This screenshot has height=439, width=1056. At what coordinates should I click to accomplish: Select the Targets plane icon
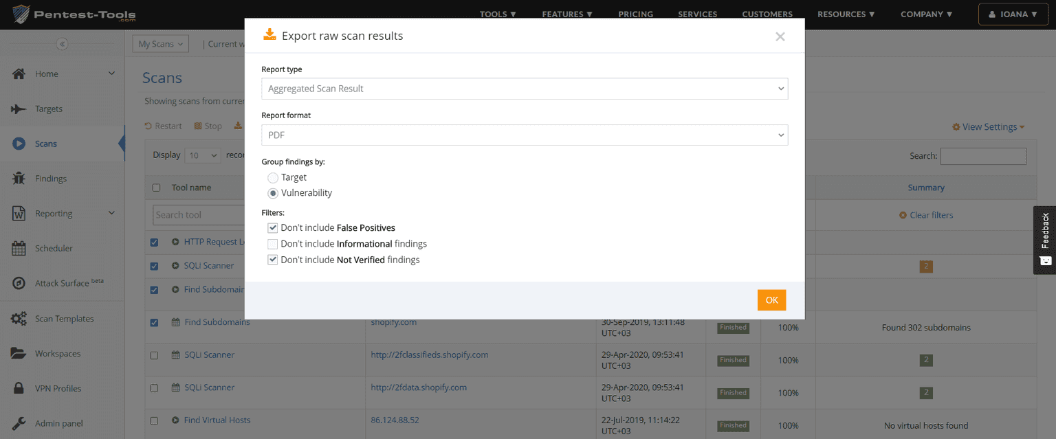(19, 109)
